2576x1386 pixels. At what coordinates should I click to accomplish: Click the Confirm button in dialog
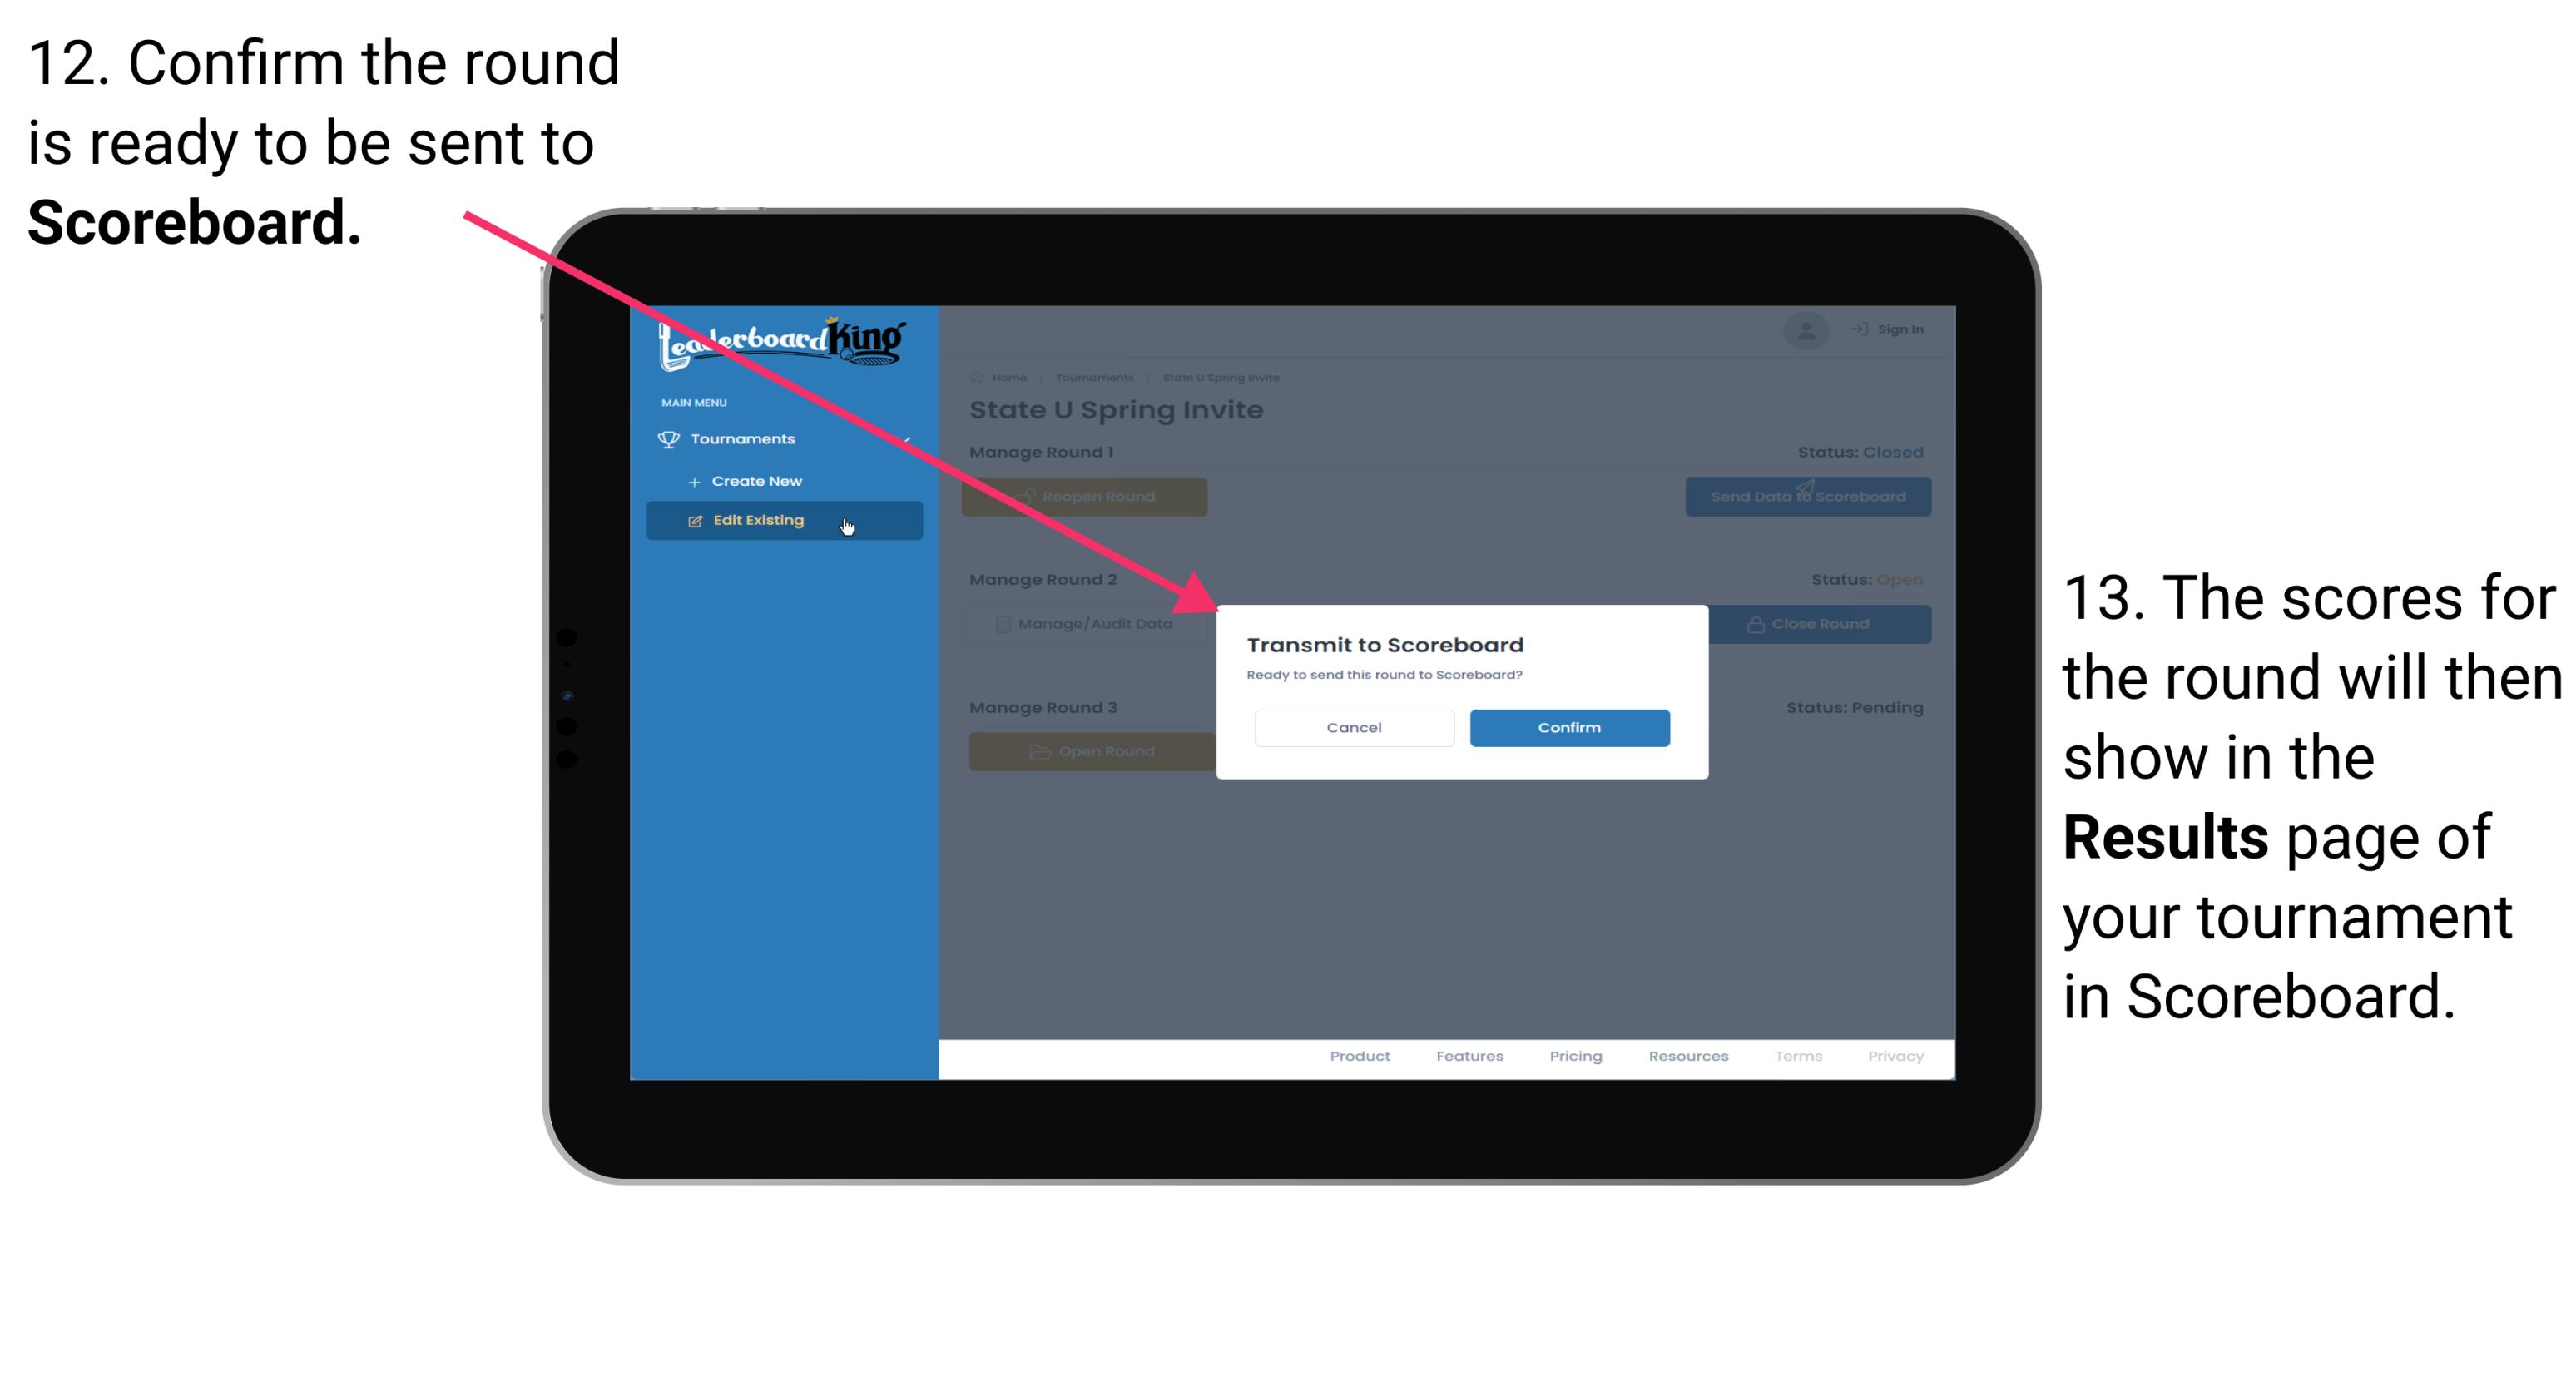click(x=1565, y=725)
